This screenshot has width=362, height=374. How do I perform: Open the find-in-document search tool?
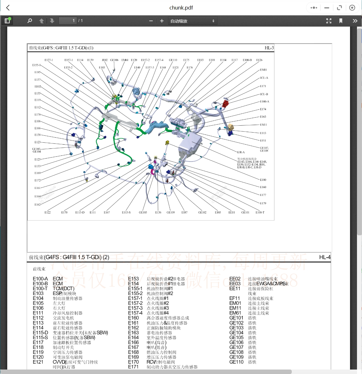[x=30, y=21]
